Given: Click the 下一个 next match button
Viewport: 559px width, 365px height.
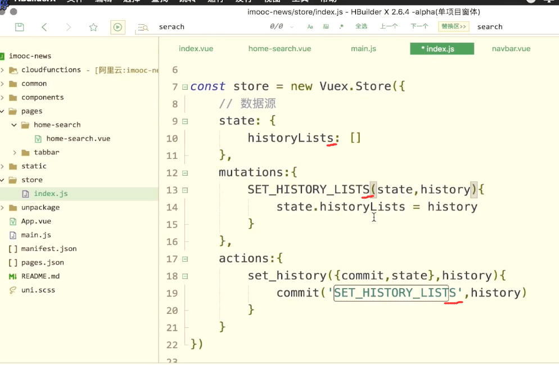Looking at the screenshot, I should pos(420,26).
